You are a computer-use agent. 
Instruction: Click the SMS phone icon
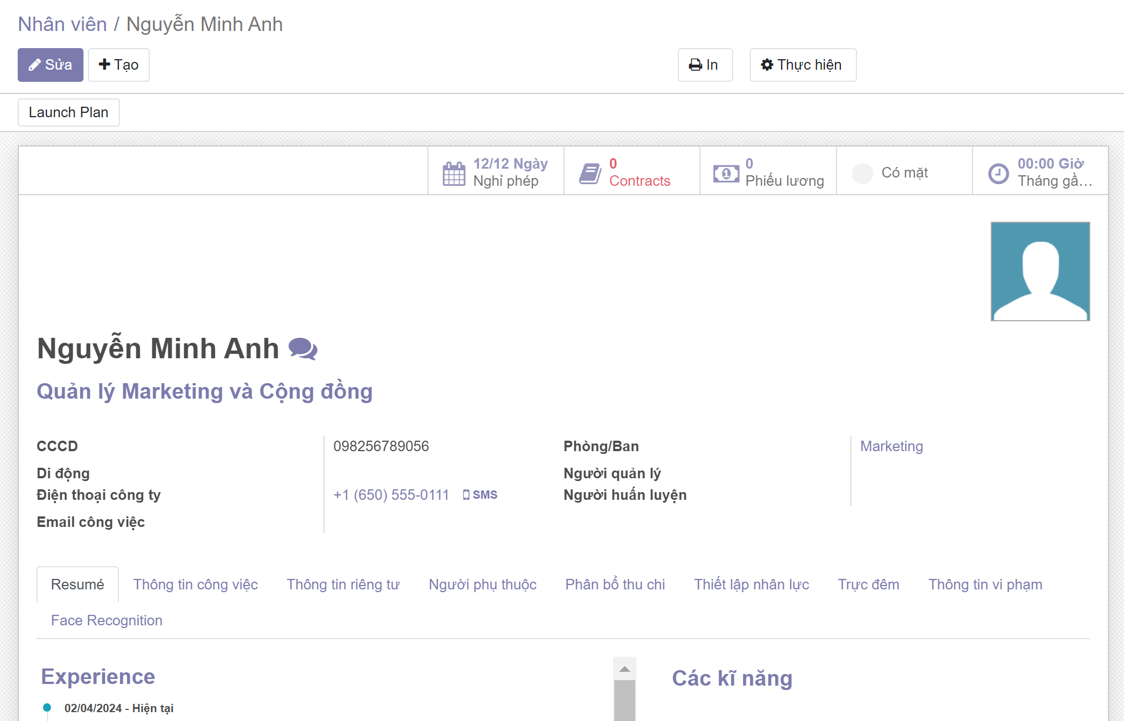coord(466,495)
